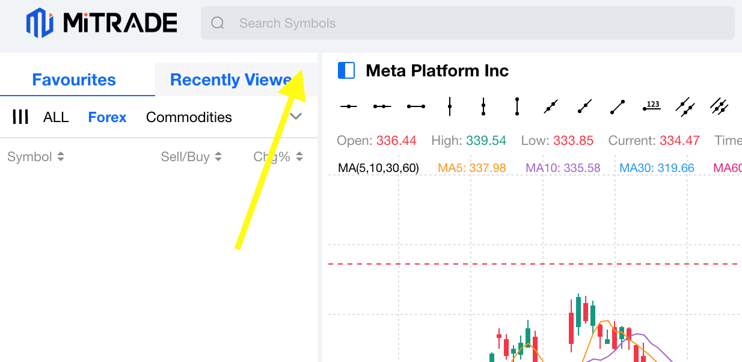Click the MiTrade logo
Image resolution: width=742 pixels, height=362 pixels.
coord(102,23)
